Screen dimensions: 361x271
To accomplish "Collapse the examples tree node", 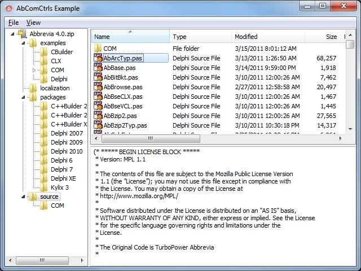I will point(23,43).
